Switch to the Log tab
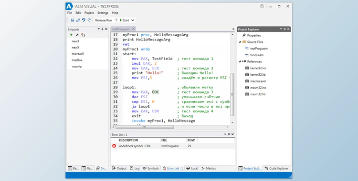This screenshot has height=181, width=358. pos(135,169)
